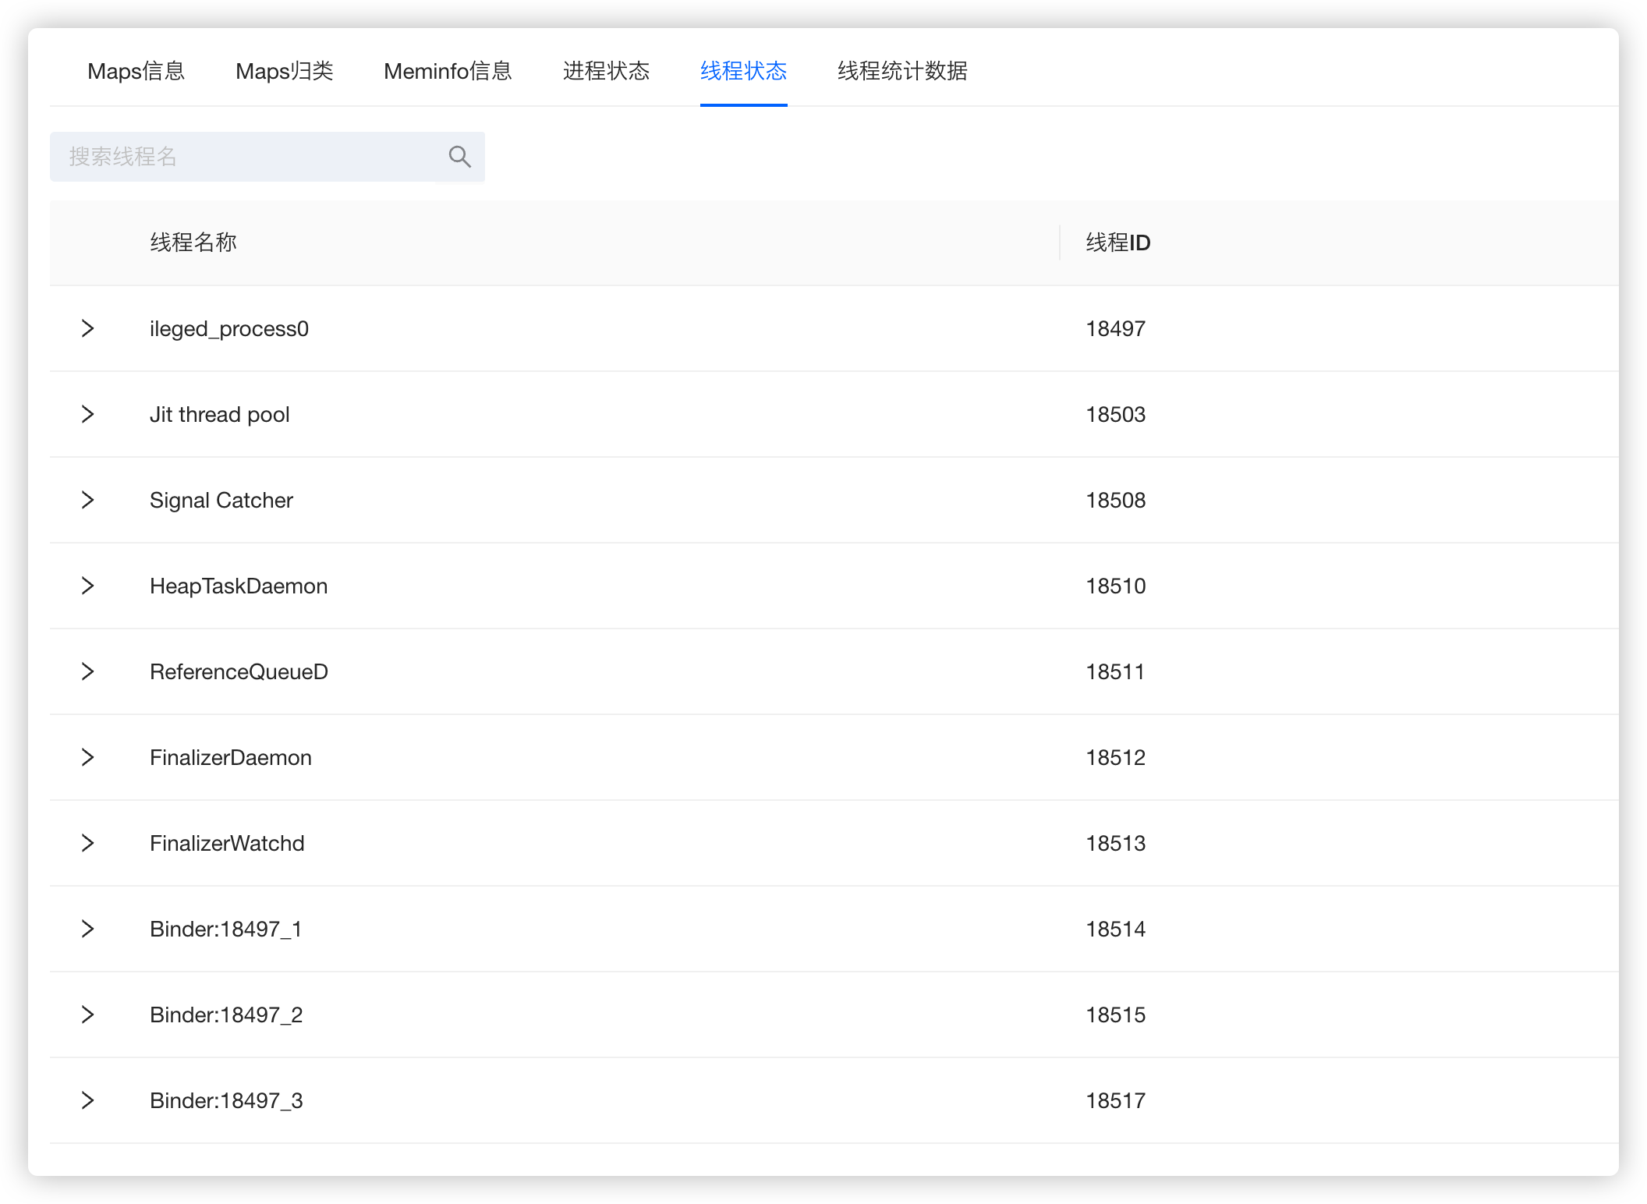Expand the Binder:18497_2 row
The image size is (1647, 1204).
click(87, 1015)
